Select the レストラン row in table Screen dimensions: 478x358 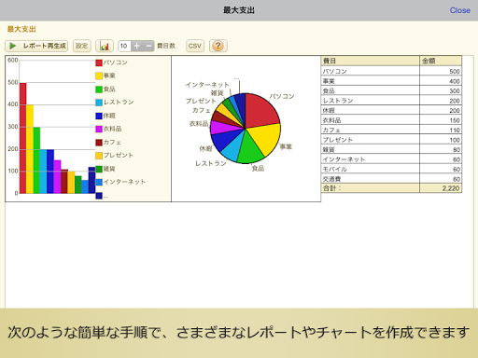[391, 101]
